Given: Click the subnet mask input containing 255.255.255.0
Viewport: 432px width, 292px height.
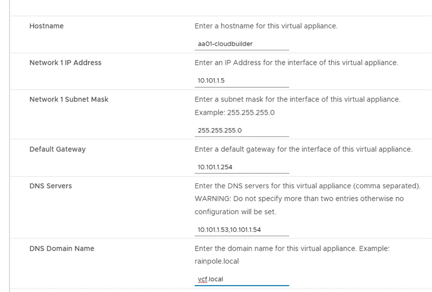Looking at the screenshot, I should 241,131.
